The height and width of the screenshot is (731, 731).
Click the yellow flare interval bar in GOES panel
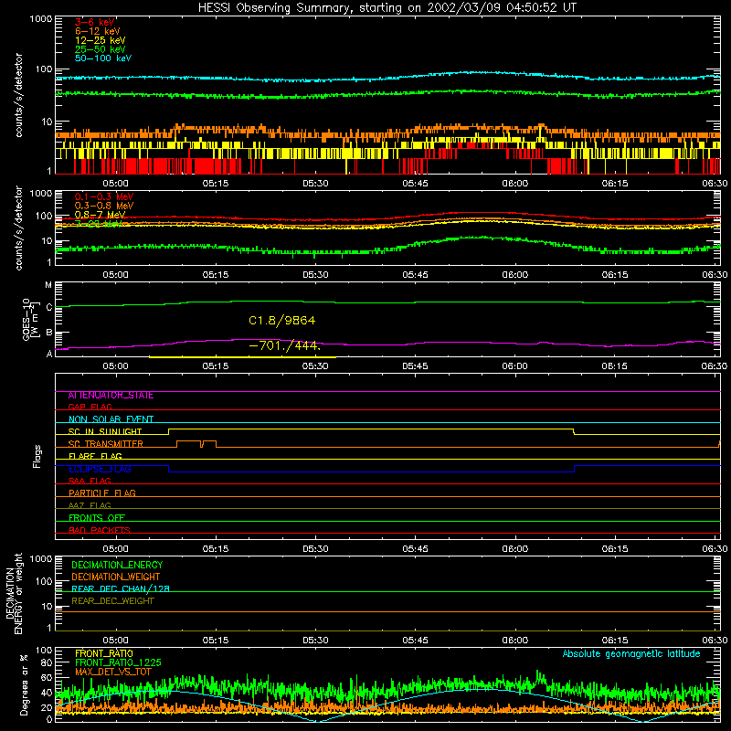[x=242, y=357]
